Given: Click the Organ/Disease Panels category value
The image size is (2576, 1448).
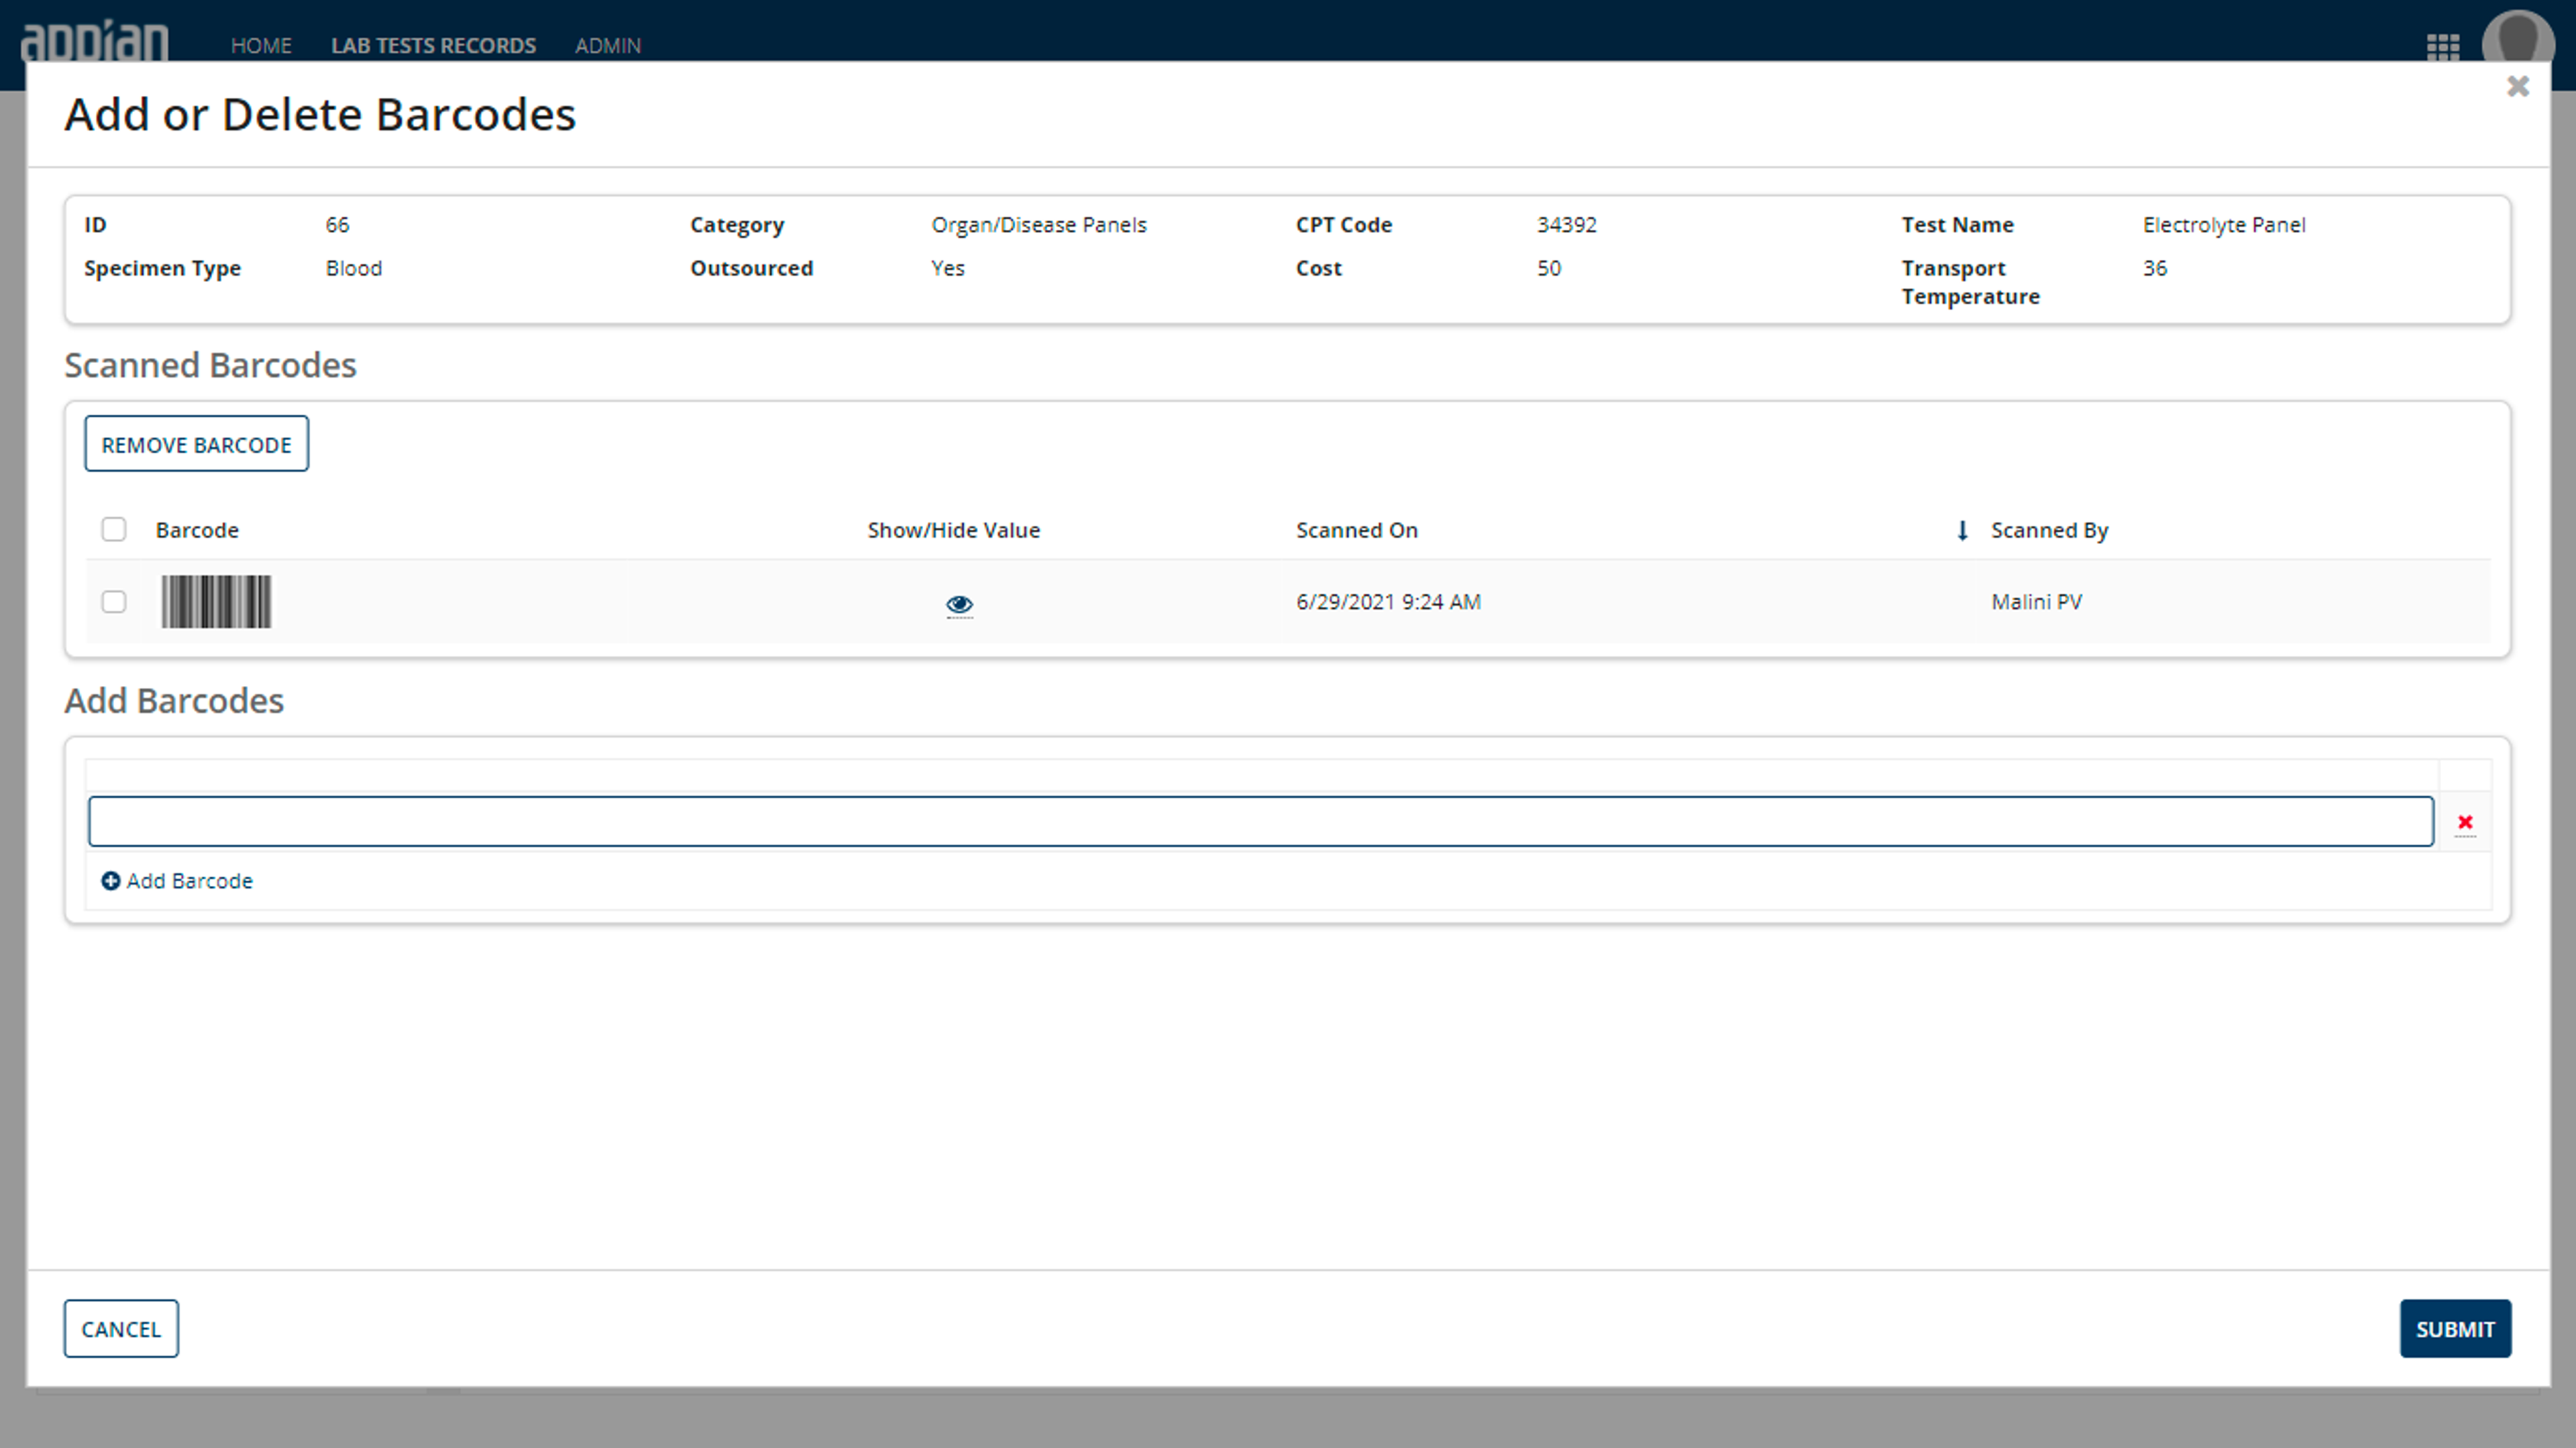Looking at the screenshot, I should 1038,225.
